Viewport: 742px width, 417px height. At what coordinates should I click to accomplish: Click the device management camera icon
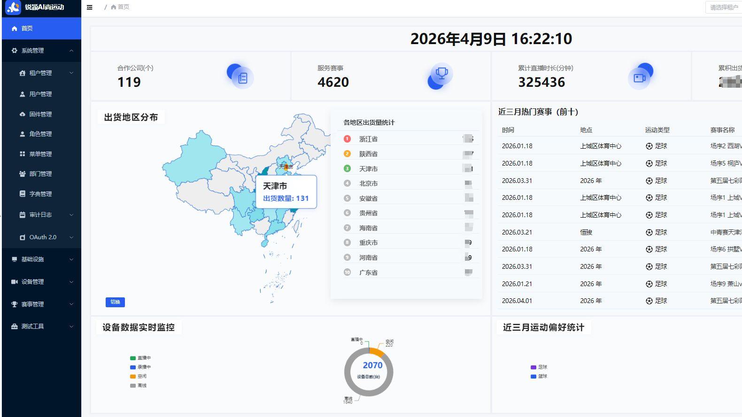click(15, 282)
